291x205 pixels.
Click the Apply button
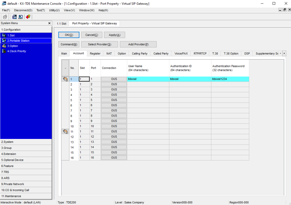(x=115, y=35)
